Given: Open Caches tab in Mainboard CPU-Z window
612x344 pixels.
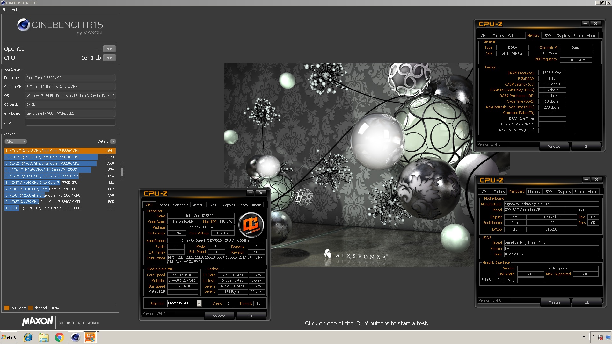Looking at the screenshot, I should (x=499, y=192).
